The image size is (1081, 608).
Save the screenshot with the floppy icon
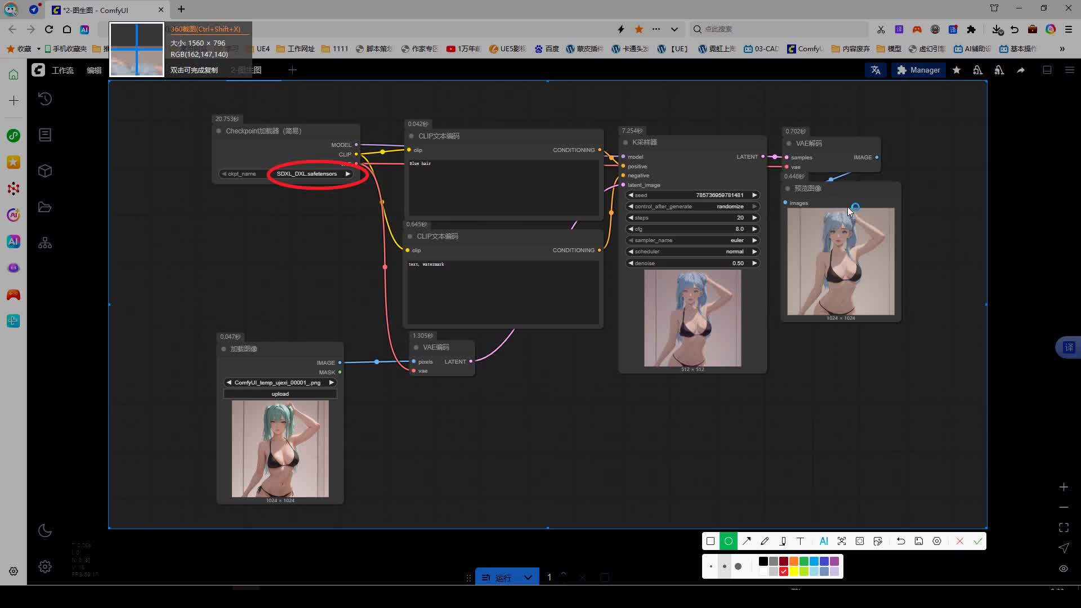pyautogui.click(x=919, y=541)
